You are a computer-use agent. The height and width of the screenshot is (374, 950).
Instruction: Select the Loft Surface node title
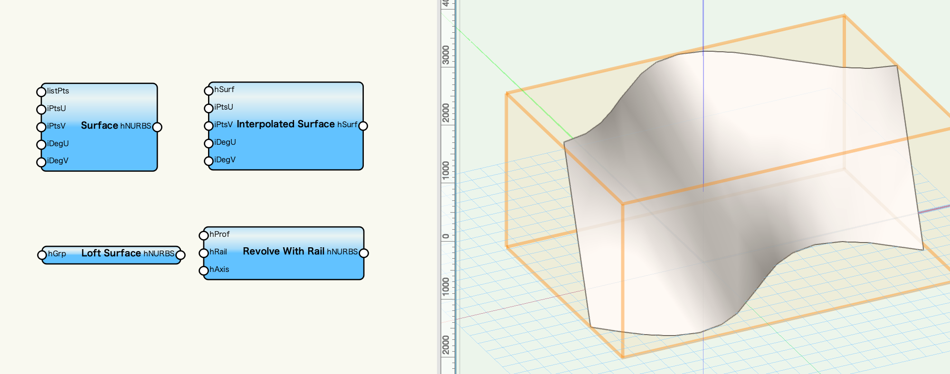[111, 253]
